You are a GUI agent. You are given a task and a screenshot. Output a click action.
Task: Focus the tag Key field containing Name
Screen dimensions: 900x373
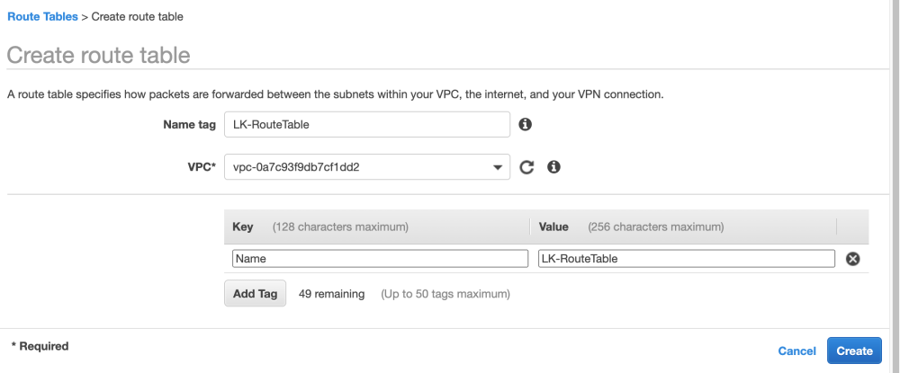380,259
